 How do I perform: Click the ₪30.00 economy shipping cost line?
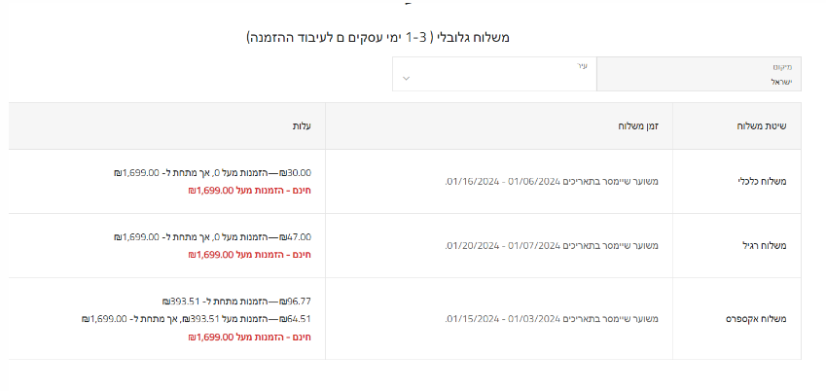click(x=212, y=172)
